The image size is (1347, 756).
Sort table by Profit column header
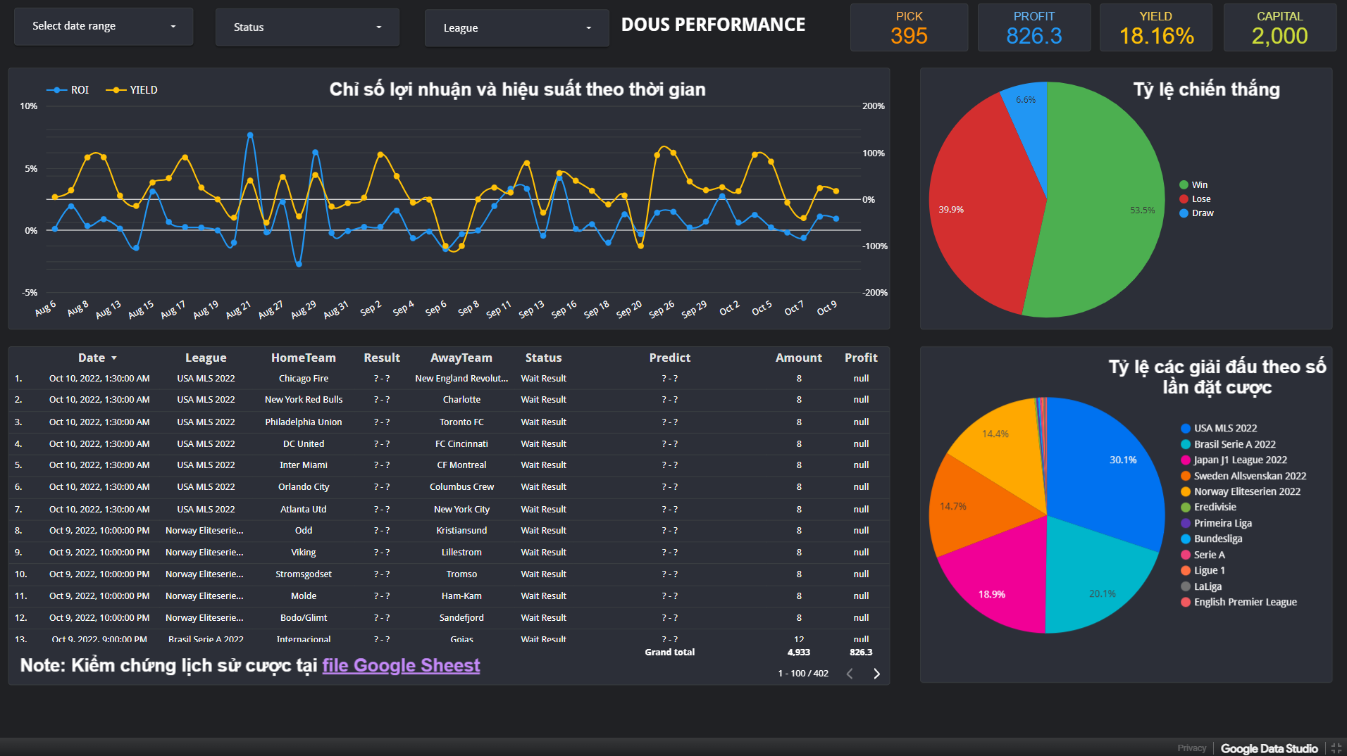[x=861, y=358]
